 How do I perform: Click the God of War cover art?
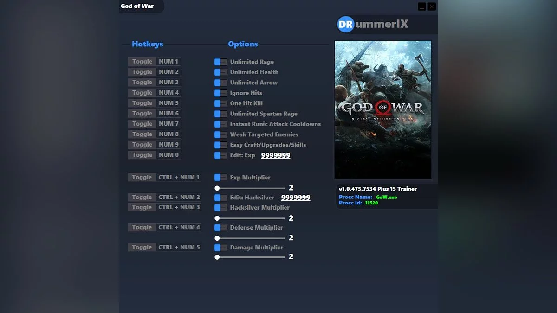pyautogui.click(x=383, y=110)
